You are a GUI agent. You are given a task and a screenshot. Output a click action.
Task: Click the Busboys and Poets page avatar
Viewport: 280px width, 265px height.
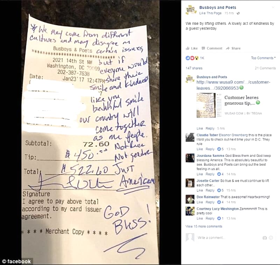point(191,10)
